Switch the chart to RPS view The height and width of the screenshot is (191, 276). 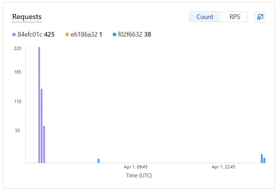[234, 17]
